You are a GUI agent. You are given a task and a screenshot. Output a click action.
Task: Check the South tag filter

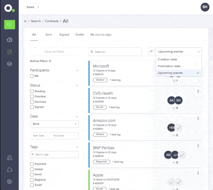(32, 185)
